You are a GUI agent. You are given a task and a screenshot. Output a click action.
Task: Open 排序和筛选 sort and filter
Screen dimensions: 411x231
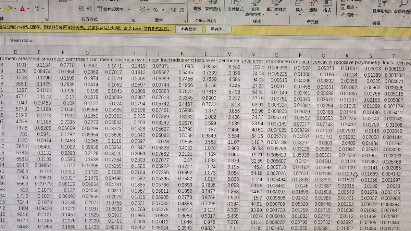tap(382, 8)
